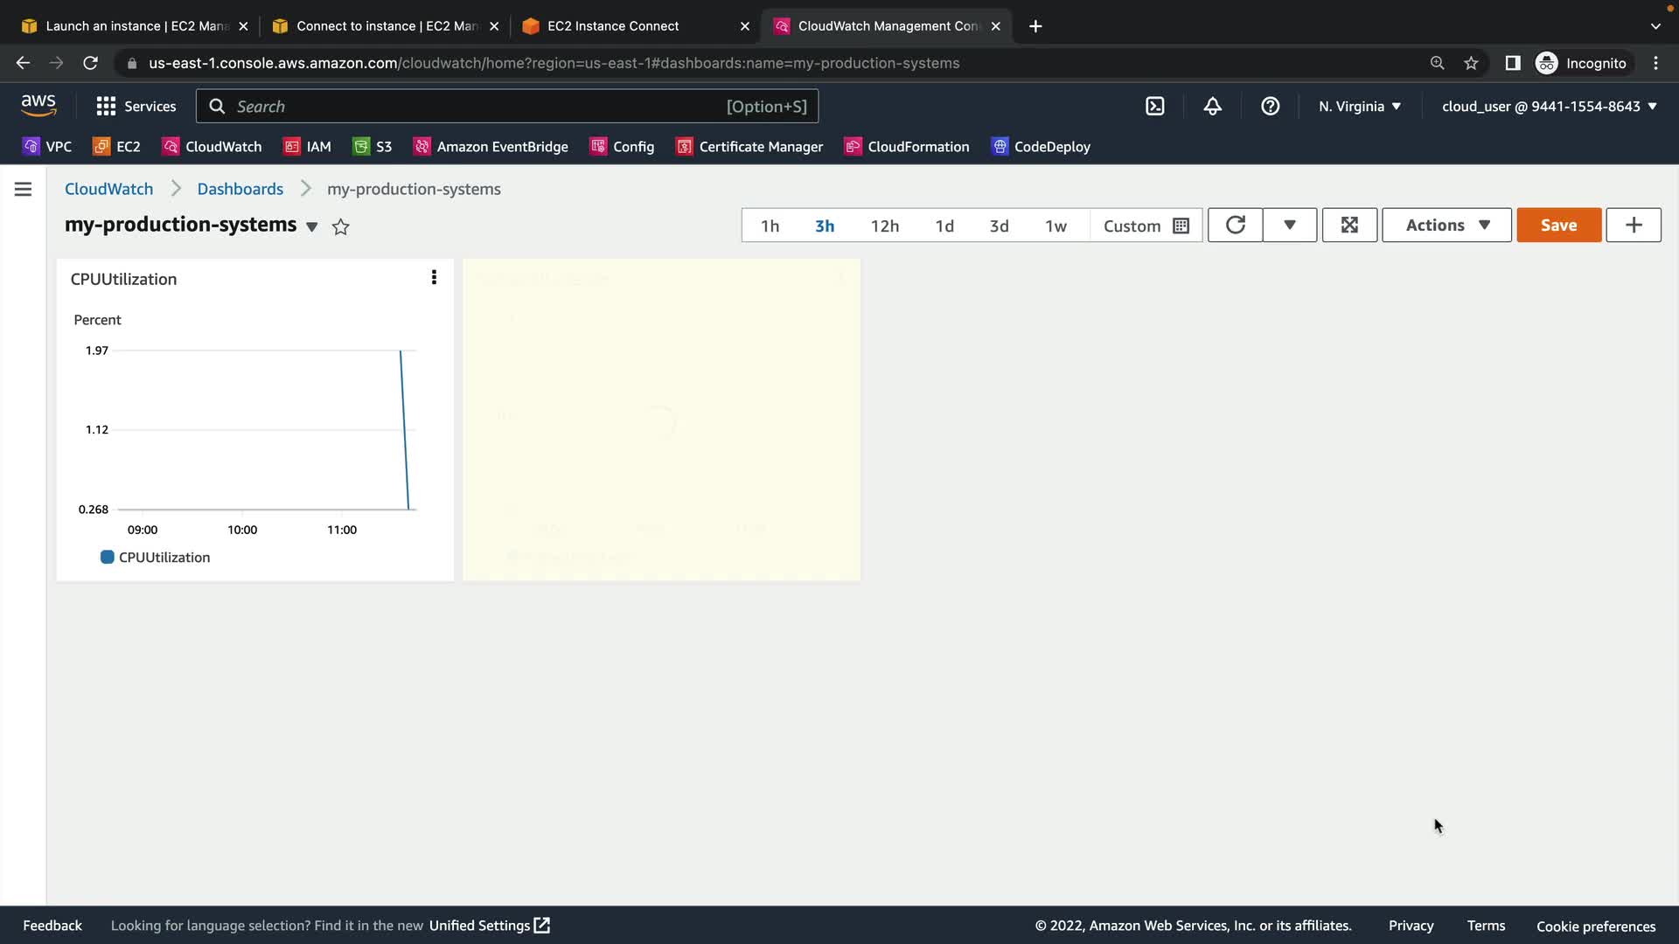Add widget with plus button
The width and height of the screenshot is (1679, 944).
coord(1633,226)
